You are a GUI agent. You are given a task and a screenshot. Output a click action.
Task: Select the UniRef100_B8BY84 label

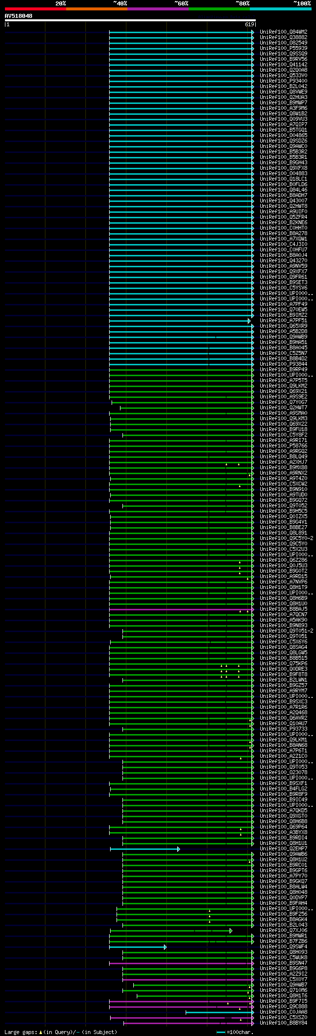click(x=283, y=1023)
